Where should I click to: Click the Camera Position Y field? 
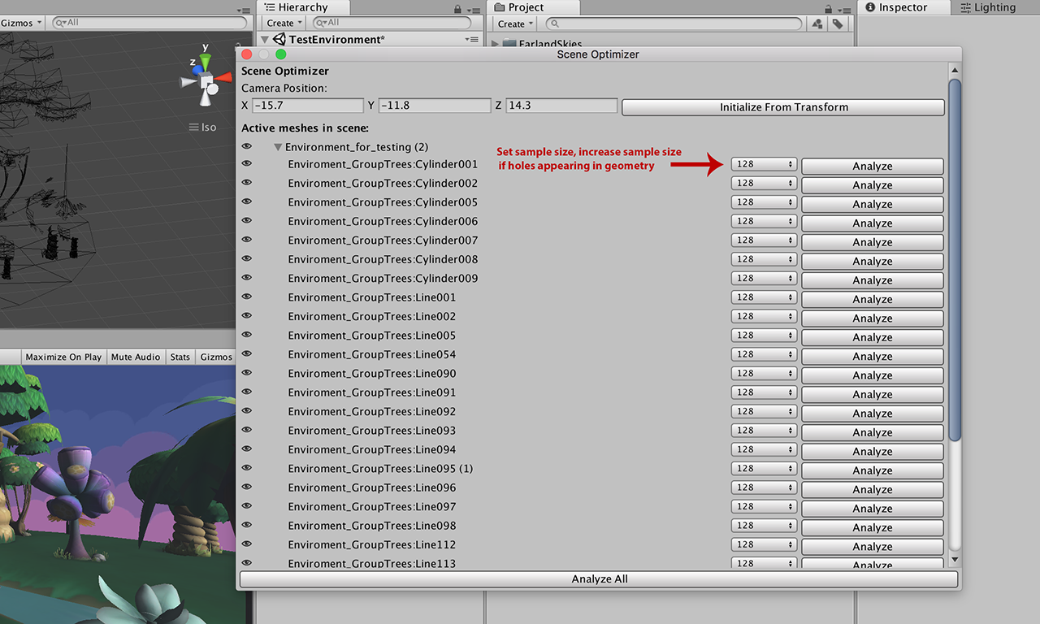point(434,106)
